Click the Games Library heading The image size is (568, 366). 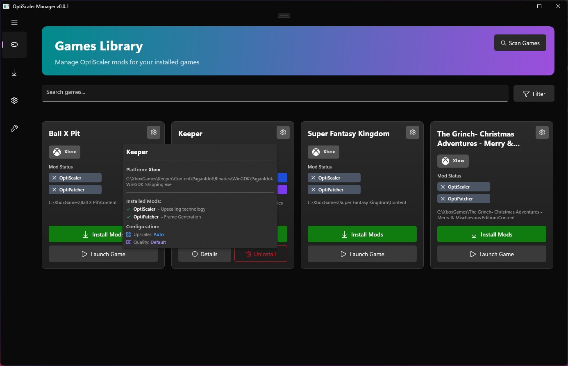[x=99, y=46]
